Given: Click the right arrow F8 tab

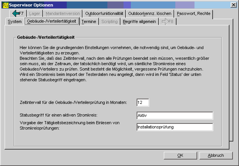Looking at the screenshot, I should point(168,21).
